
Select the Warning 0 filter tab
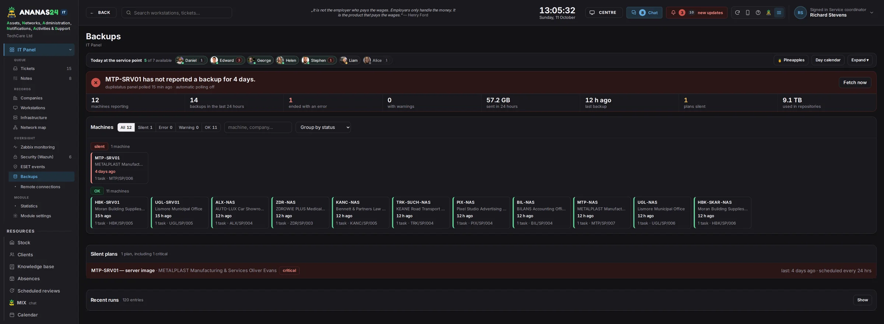click(x=189, y=127)
